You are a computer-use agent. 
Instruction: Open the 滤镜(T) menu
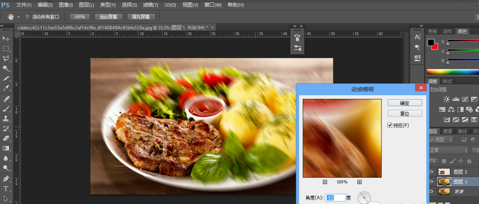(x=150, y=5)
